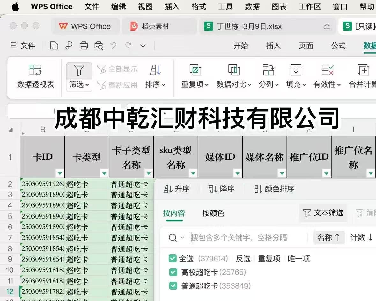Screen dimensions: 376x301
Task: Uncheck the 全选 select-all checkbox
Action: (x=173, y=259)
